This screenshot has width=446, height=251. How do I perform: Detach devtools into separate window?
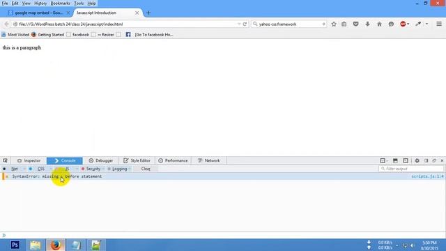(434, 160)
